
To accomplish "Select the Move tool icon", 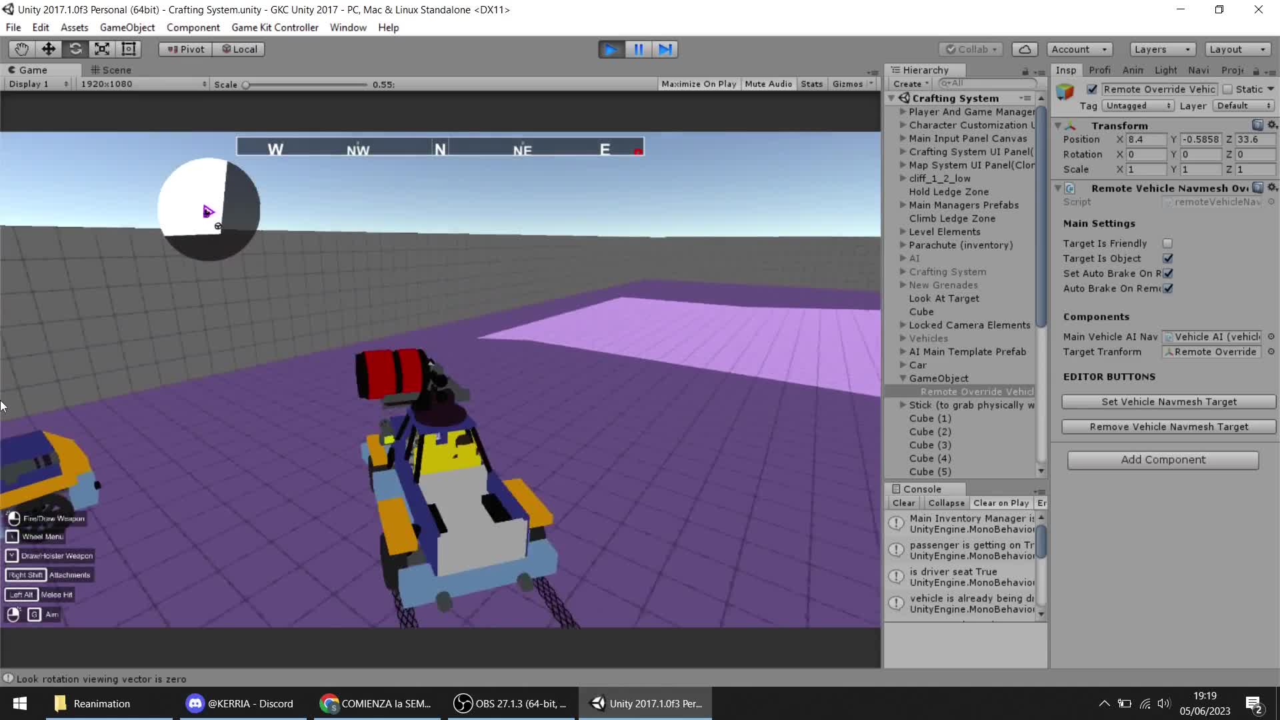I will pyautogui.click(x=48, y=49).
